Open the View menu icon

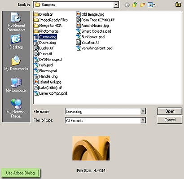151,5
